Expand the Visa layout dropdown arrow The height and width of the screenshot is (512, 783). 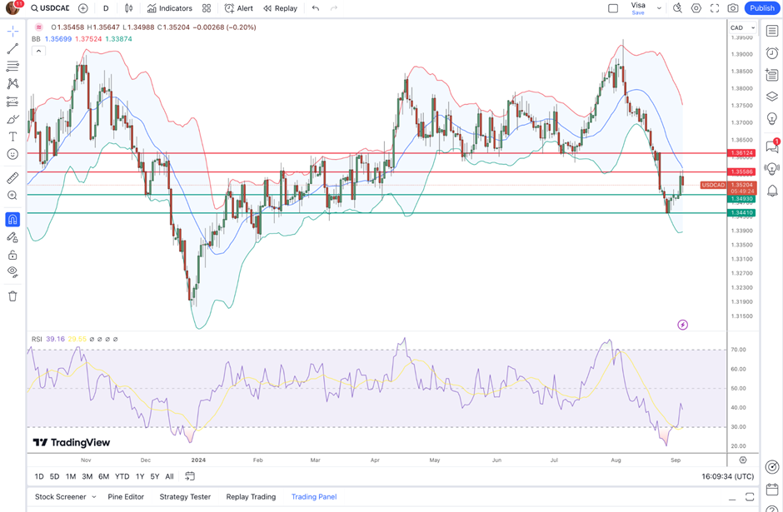659,8
